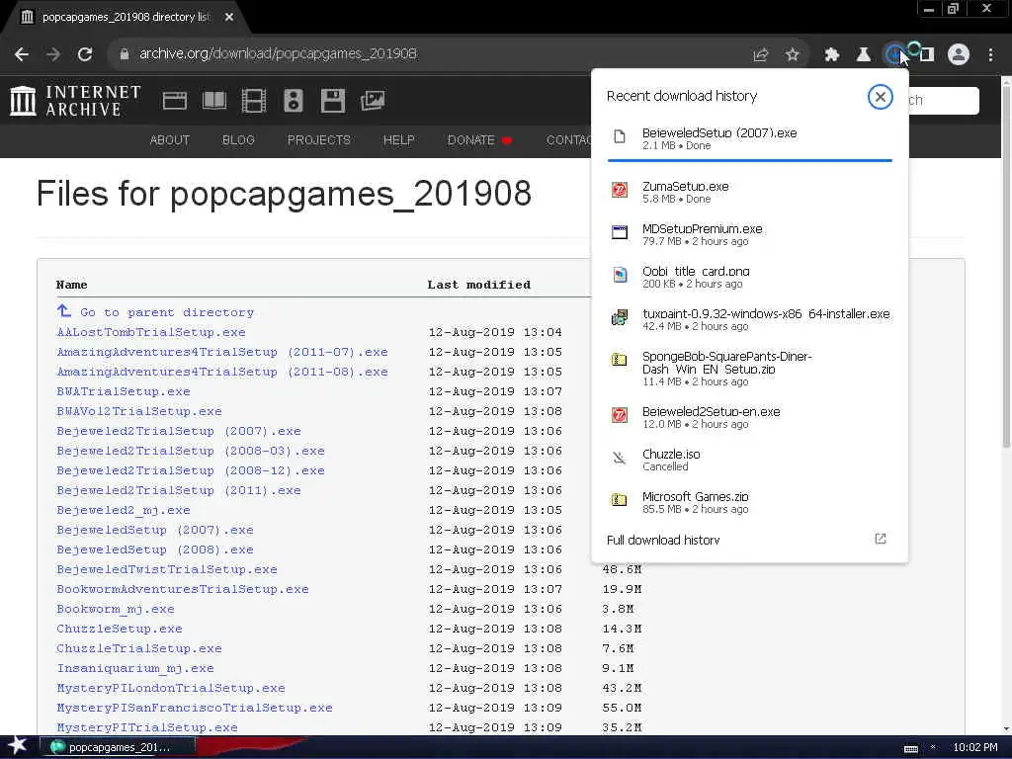This screenshot has width=1012, height=759.
Task: Open BookwormAdventuresTrialSetup.exe link
Action: coord(183,589)
